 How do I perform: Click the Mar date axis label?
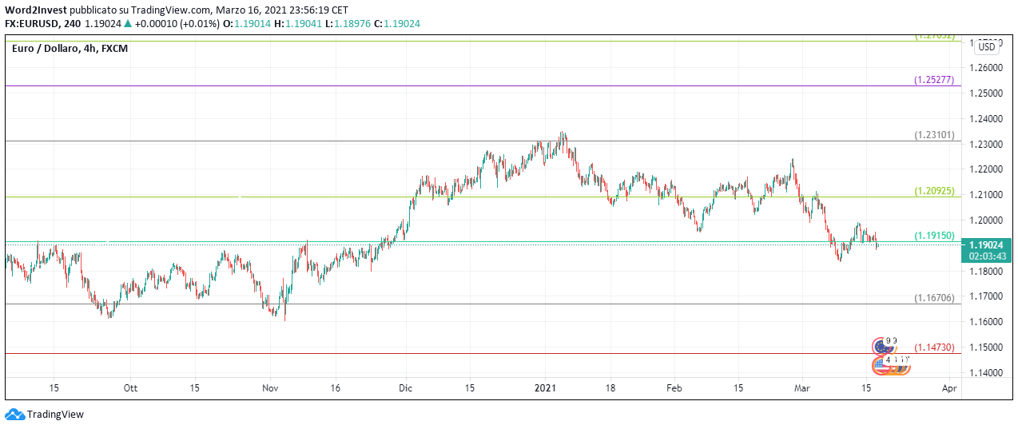pyautogui.click(x=802, y=388)
